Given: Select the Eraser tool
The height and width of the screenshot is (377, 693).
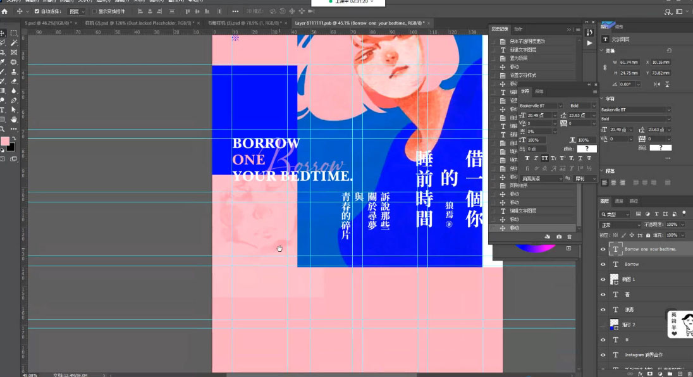Looking at the screenshot, I should (14, 82).
